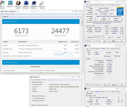Click OK in the CPU-Z Memory window
The width and height of the screenshot is (127, 107).
coord(122,85)
